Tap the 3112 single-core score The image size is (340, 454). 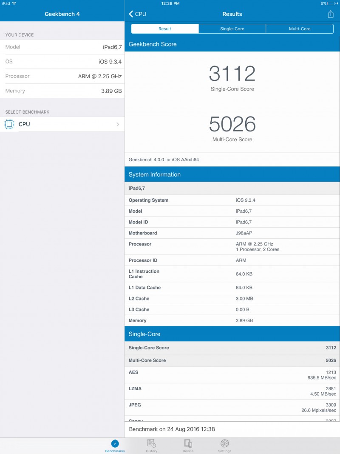pos(232,73)
